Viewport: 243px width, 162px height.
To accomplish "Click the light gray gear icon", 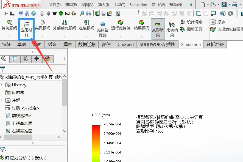I will [x=42, y=13].
